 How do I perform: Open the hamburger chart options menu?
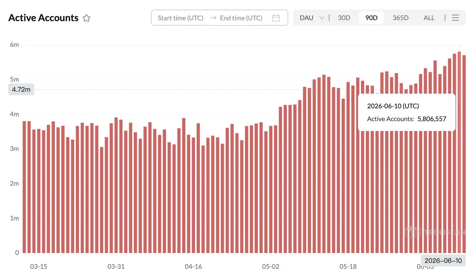455,18
